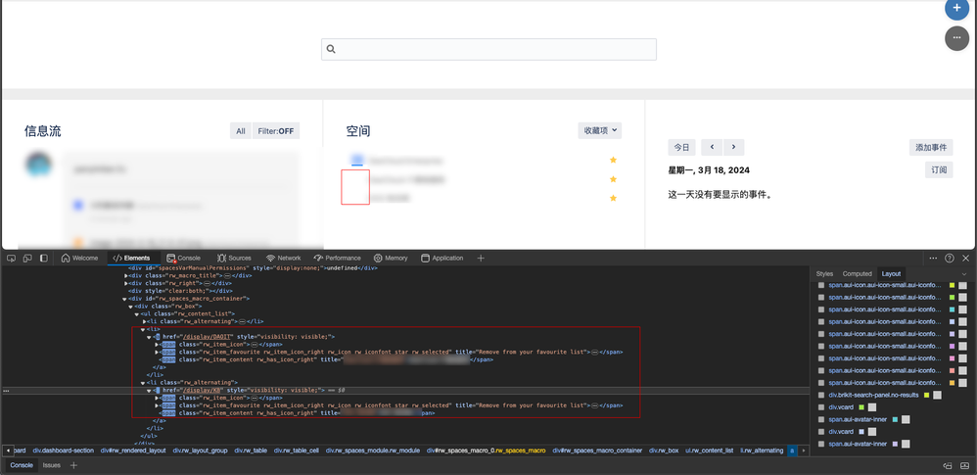
Task: Open the Application tab
Action: click(x=442, y=259)
